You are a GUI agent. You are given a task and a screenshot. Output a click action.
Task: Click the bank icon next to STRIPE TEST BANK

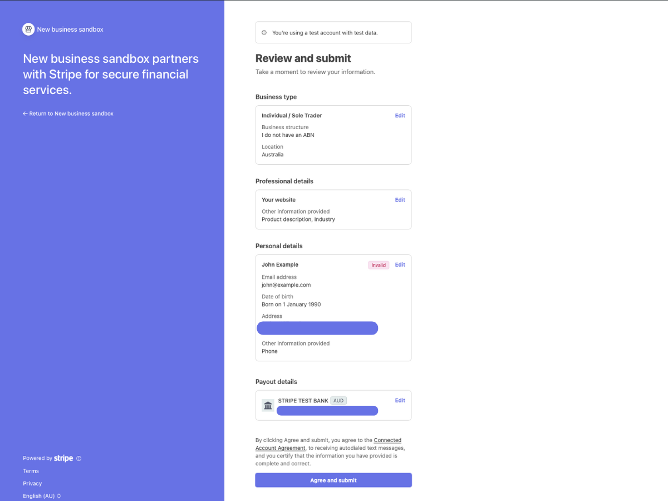pos(268,405)
